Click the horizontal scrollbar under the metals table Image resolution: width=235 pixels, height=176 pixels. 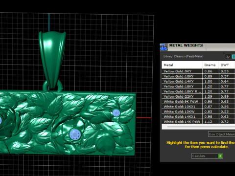click(x=198, y=127)
